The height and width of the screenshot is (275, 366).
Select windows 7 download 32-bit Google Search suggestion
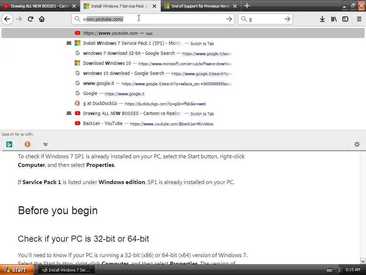click(183, 53)
